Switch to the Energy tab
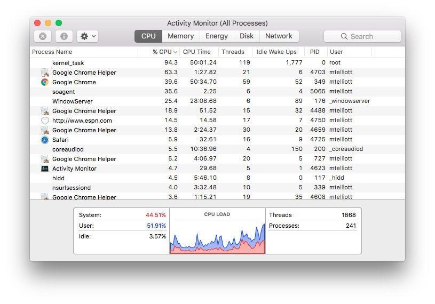 tap(217, 36)
